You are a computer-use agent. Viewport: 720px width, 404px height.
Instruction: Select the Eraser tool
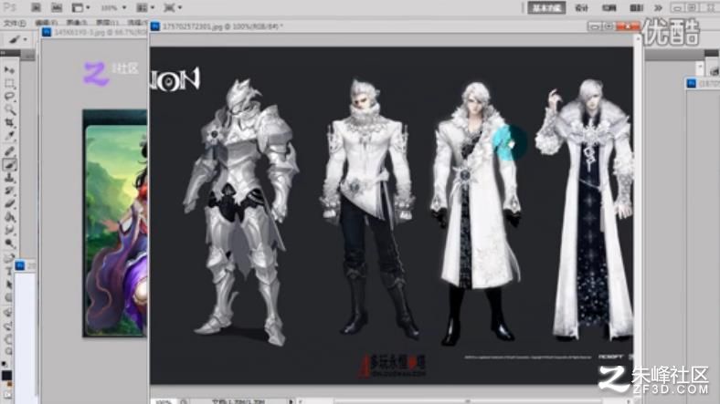9,203
